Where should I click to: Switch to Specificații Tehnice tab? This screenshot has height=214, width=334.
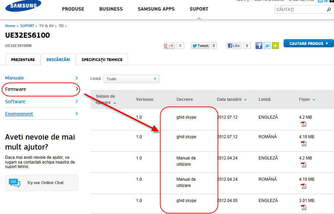pos(102,60)
